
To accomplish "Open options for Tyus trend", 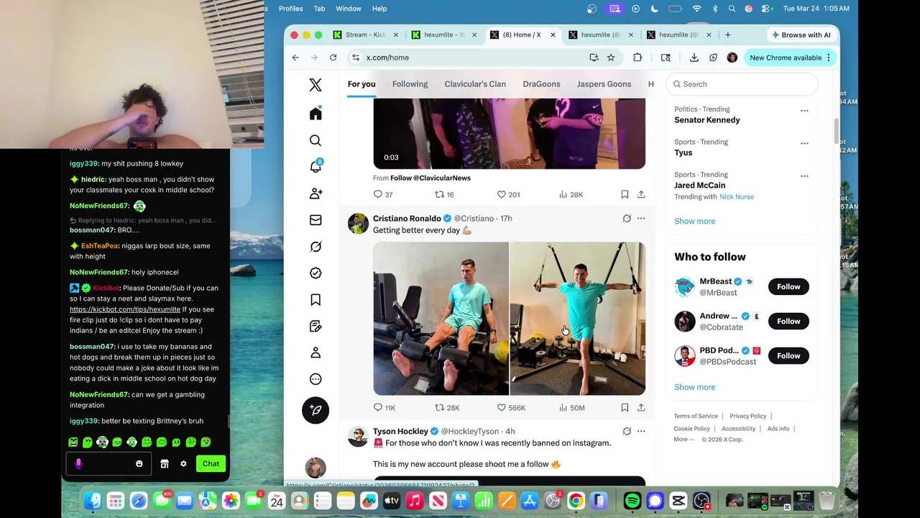I will [804, 143].
